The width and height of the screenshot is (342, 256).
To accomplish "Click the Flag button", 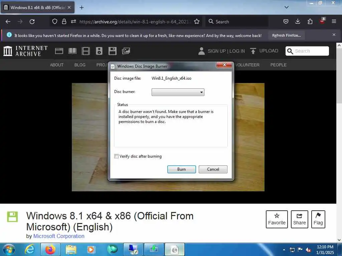I will tap(318, 219).
